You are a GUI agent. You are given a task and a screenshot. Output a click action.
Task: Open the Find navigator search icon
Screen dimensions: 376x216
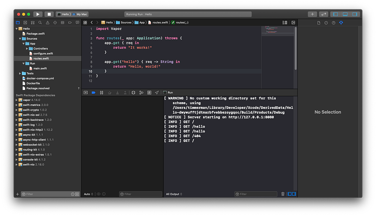pyautogui.click(x=40, y=23)
